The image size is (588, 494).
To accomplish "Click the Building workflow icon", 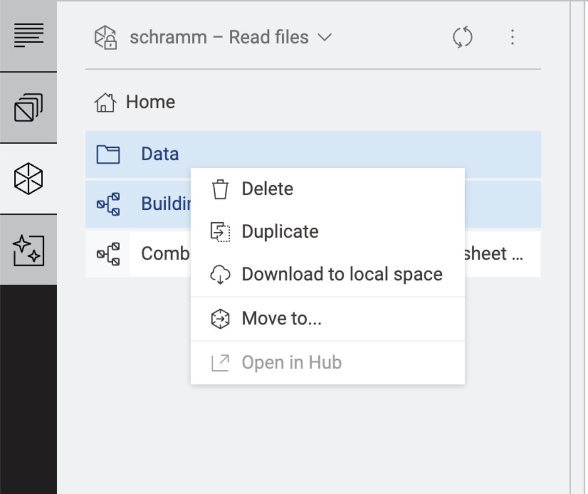I will pyautogui.click(x=108, y=204).
